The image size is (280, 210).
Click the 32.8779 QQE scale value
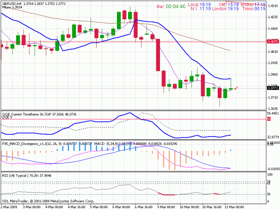coord(273,137)
